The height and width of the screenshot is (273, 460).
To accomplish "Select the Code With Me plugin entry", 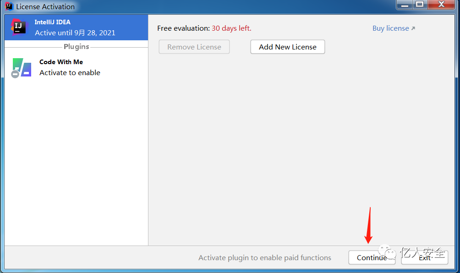I will [x=76, y=67].
